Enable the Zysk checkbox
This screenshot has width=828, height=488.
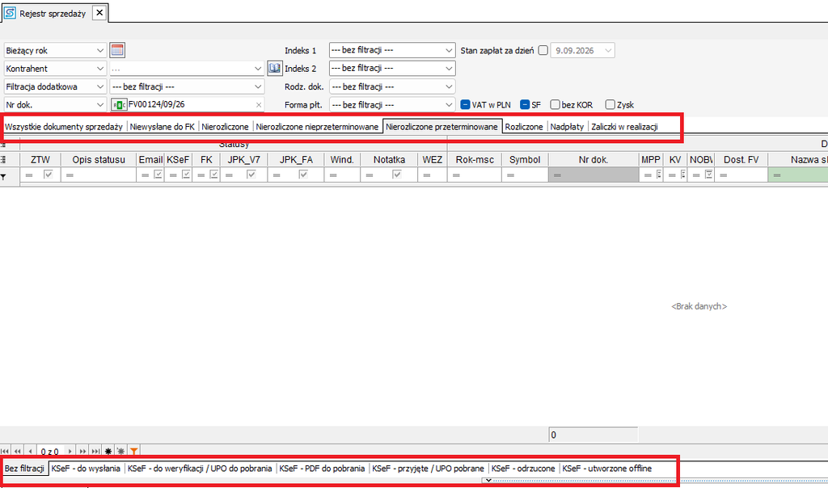(x=610, y=104)
